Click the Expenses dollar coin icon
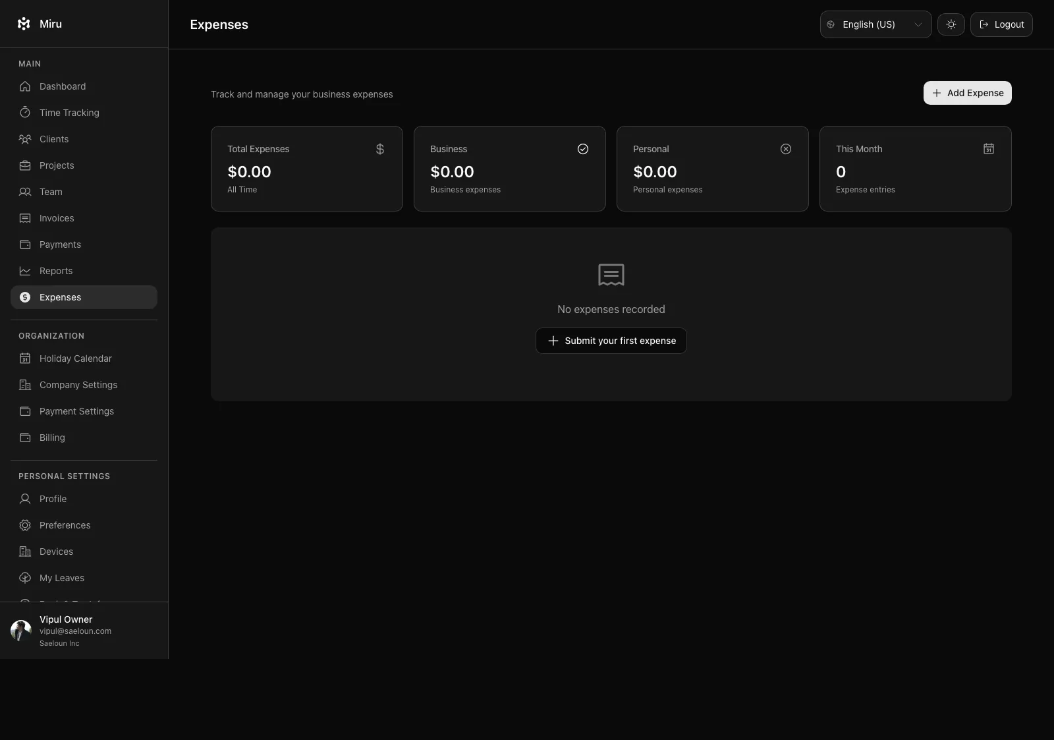Viewport: 1054px width, 740px height. pyautogui.click(x=25, y=297)
